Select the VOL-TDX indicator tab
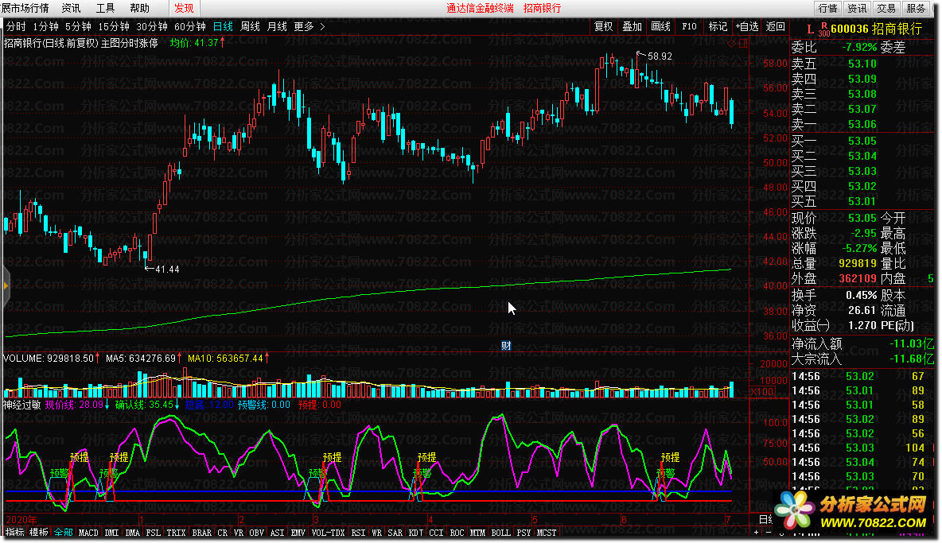The height and width of the screenshot is (543, 942). pyautogui.click(x=328, y=532)
